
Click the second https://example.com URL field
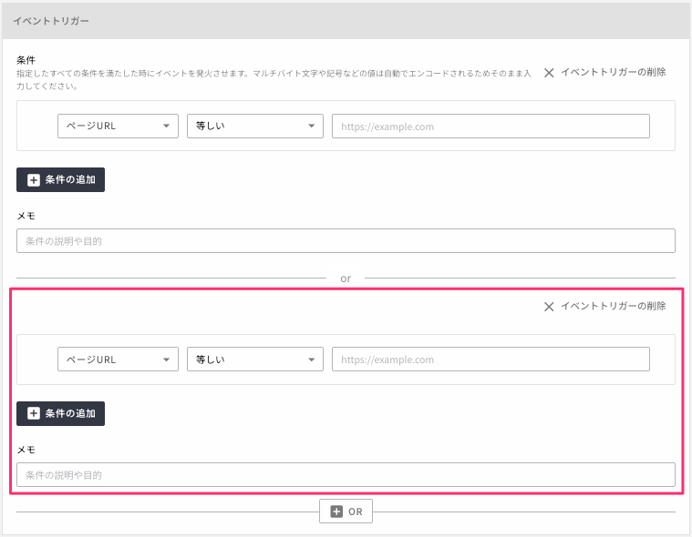coord(491,359)
